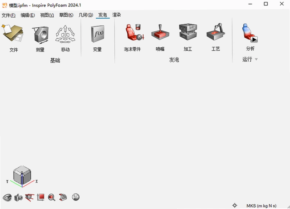Click the view cube orientation widget
Screen dimensions: 290x209
coord(22,175)
